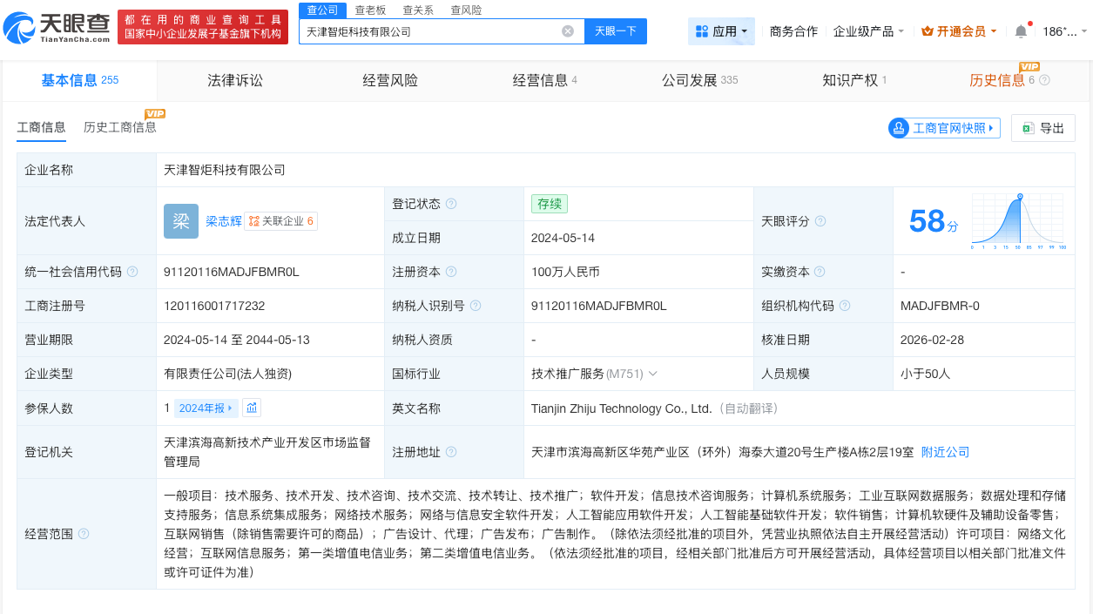Select the 历史工商信息 sub-tab
Screen dimensions: 1093x614
[x=120, y=127]
